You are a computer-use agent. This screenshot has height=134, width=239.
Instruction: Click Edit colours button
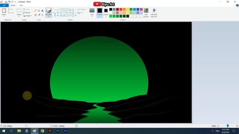[x=146, y=13]
